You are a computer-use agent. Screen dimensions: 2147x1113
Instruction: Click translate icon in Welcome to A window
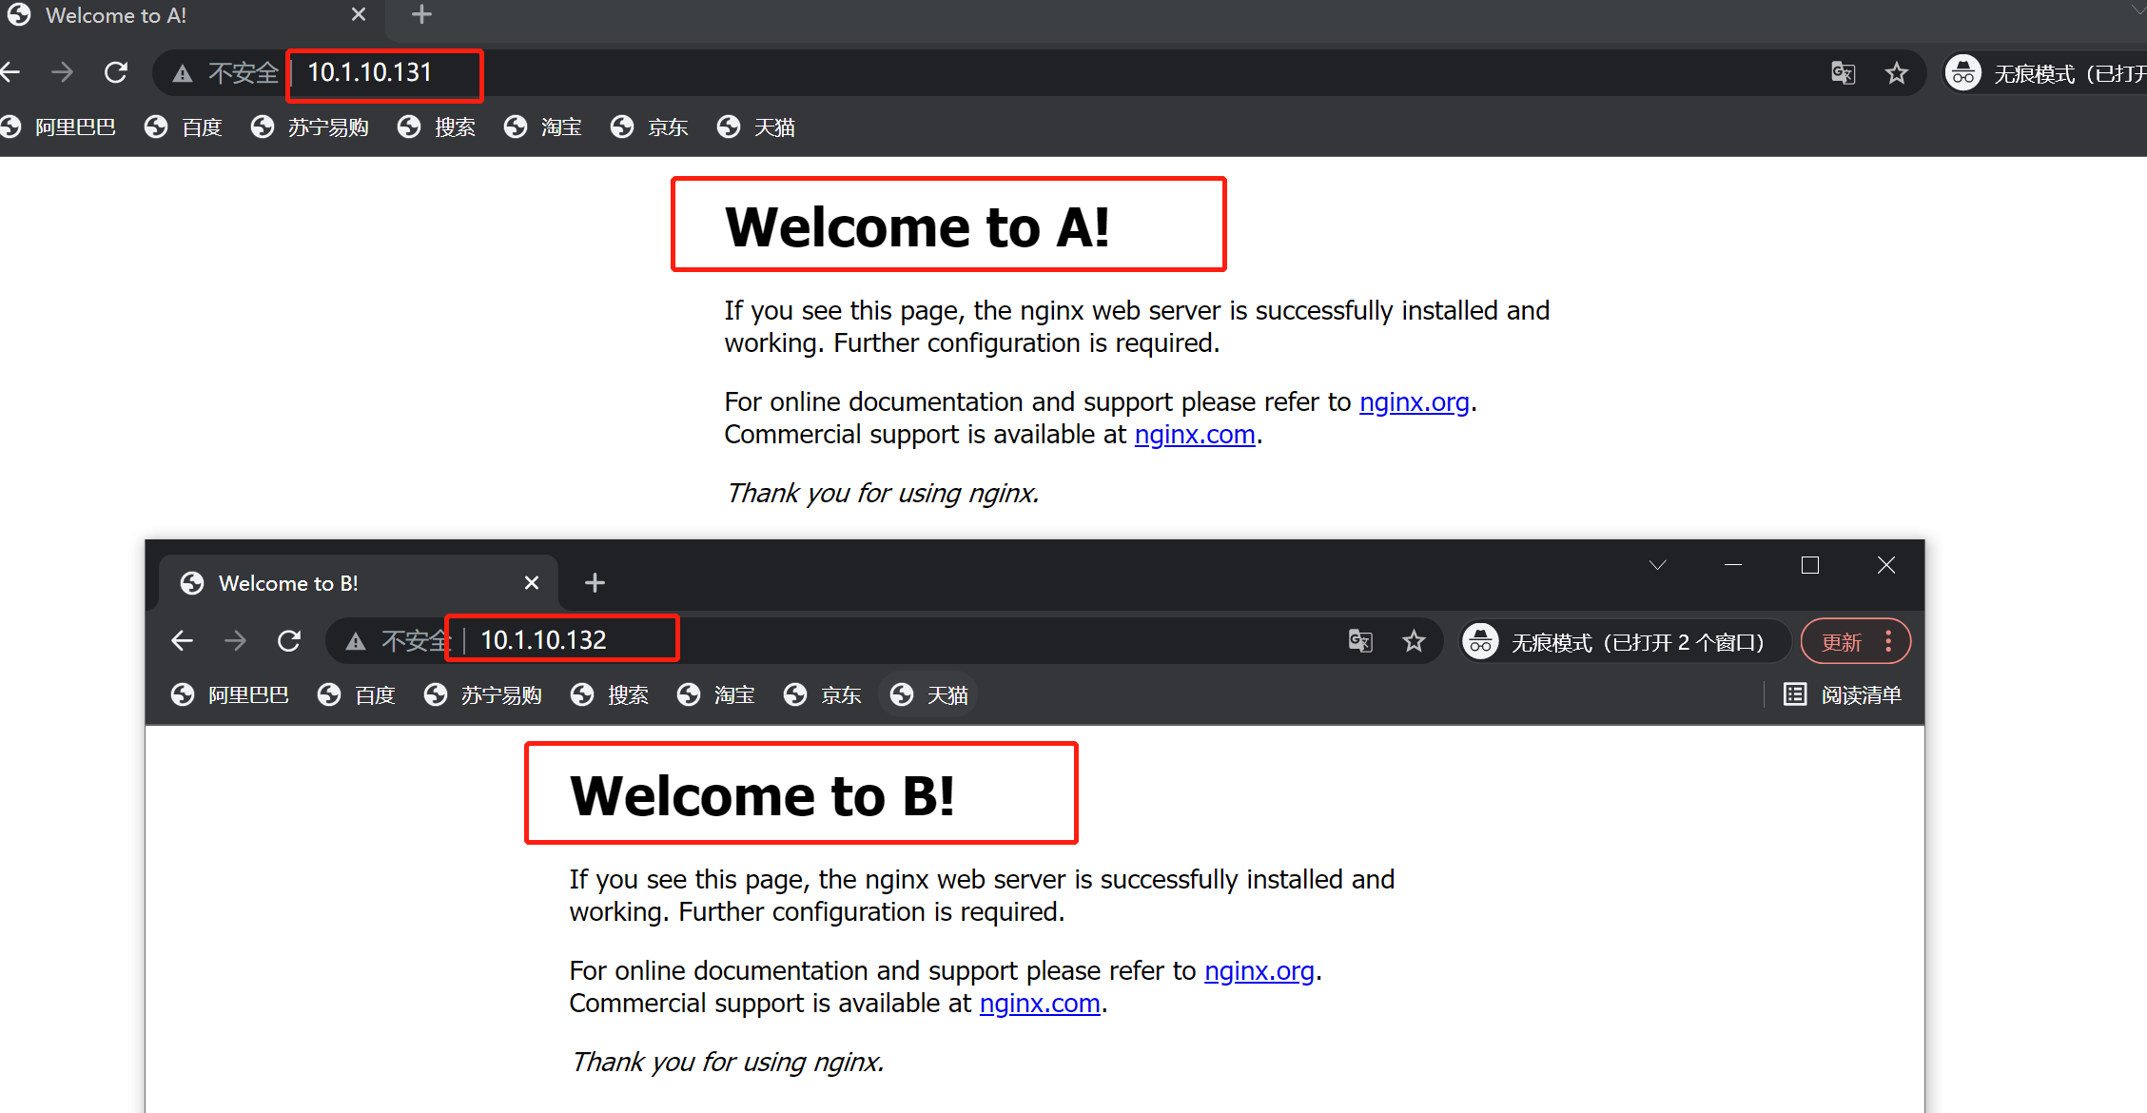1843,73
